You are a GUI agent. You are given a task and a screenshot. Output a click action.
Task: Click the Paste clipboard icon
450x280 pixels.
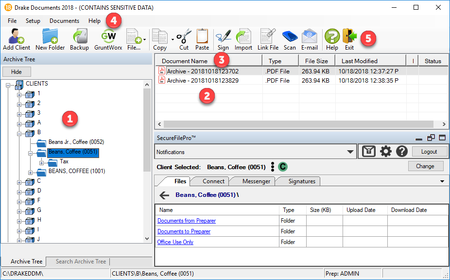(x=202, y=39)
